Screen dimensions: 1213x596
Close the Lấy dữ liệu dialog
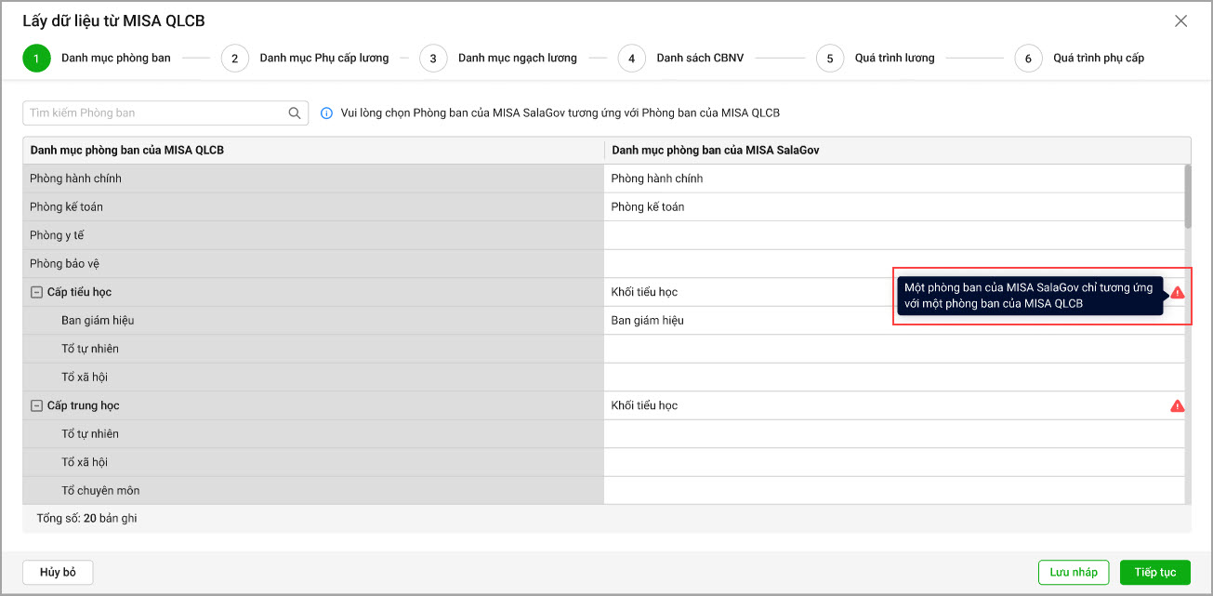tap(1180, 21)
